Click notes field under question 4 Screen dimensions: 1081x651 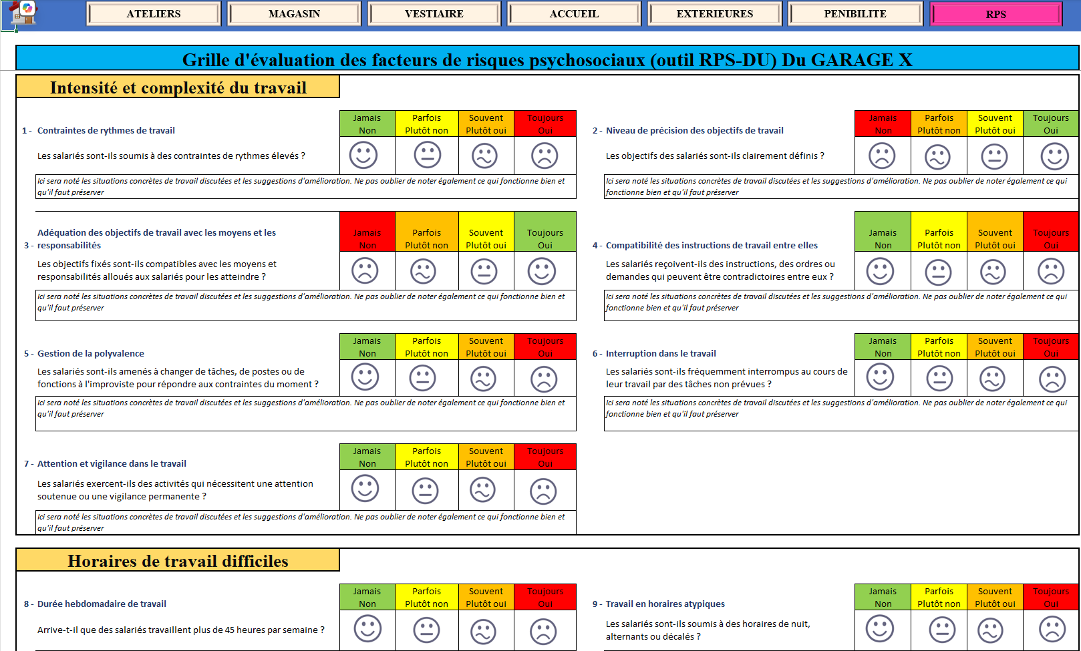click(x=840, y=305)
